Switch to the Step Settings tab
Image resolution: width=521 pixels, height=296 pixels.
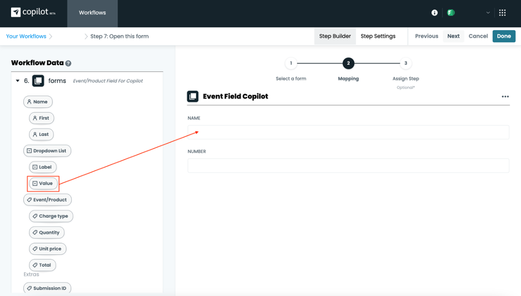[378, 36]
